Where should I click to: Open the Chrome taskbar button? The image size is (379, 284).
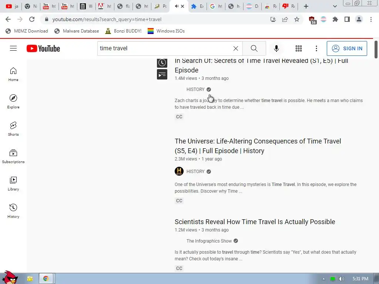[46, 279]
